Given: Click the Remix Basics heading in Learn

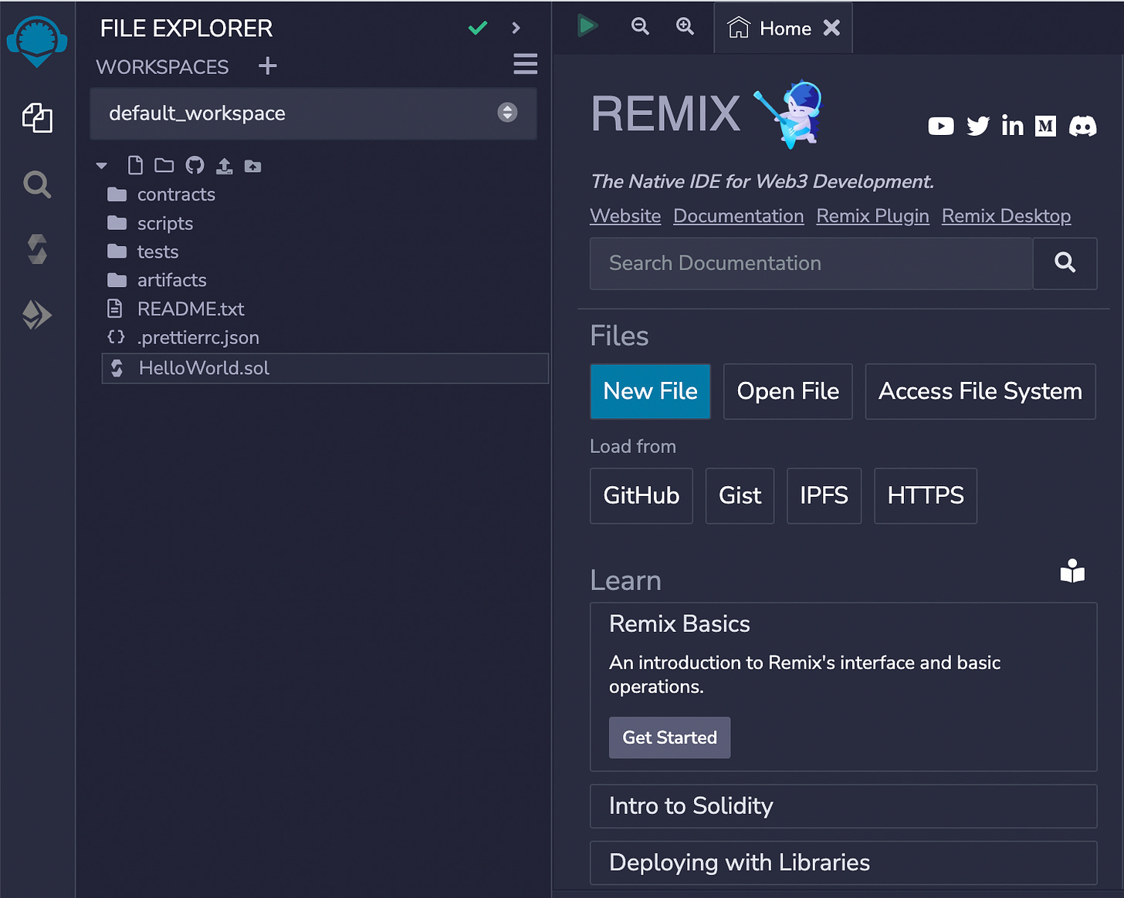Looking at the screenshot, I should tap(679, 623).
